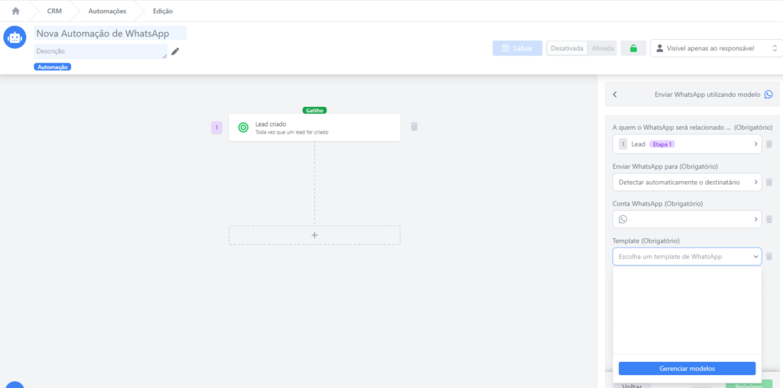Open Automações breadcrumb item
Image resolution: width=783 pixels, height=388 pixels.
tap(107, 11)
